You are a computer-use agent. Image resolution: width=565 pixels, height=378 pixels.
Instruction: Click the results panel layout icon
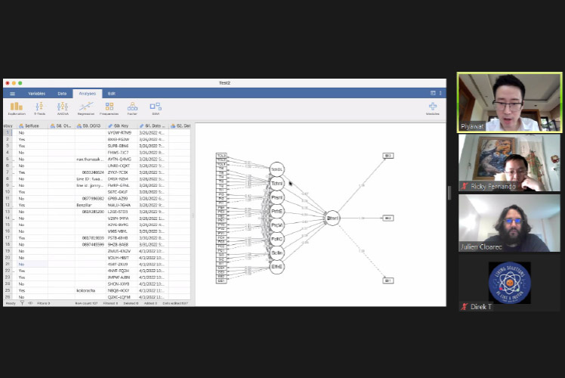(x=433, y=93)
